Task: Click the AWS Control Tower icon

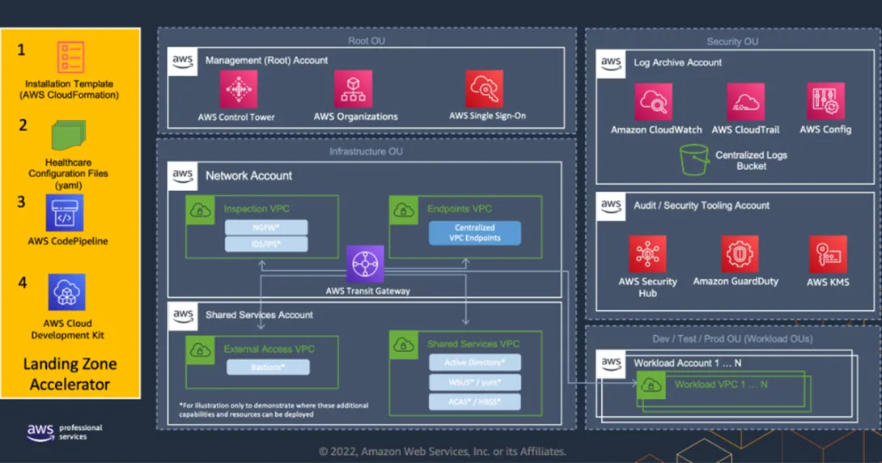Action: [x=239, y=89]
